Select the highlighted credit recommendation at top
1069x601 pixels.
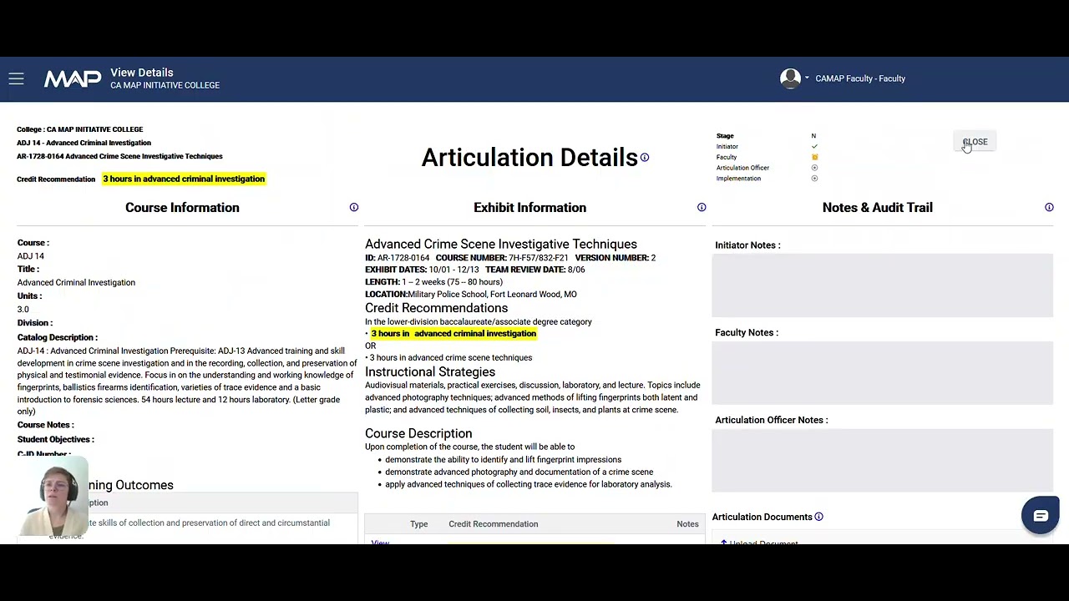pos(184,179)
